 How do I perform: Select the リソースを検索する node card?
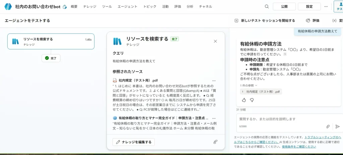tap(51, 41)
